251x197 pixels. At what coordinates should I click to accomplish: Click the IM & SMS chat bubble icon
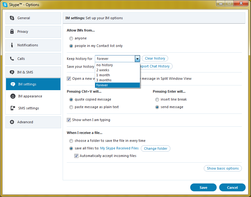pyautogui.click(x=12, y=72)
